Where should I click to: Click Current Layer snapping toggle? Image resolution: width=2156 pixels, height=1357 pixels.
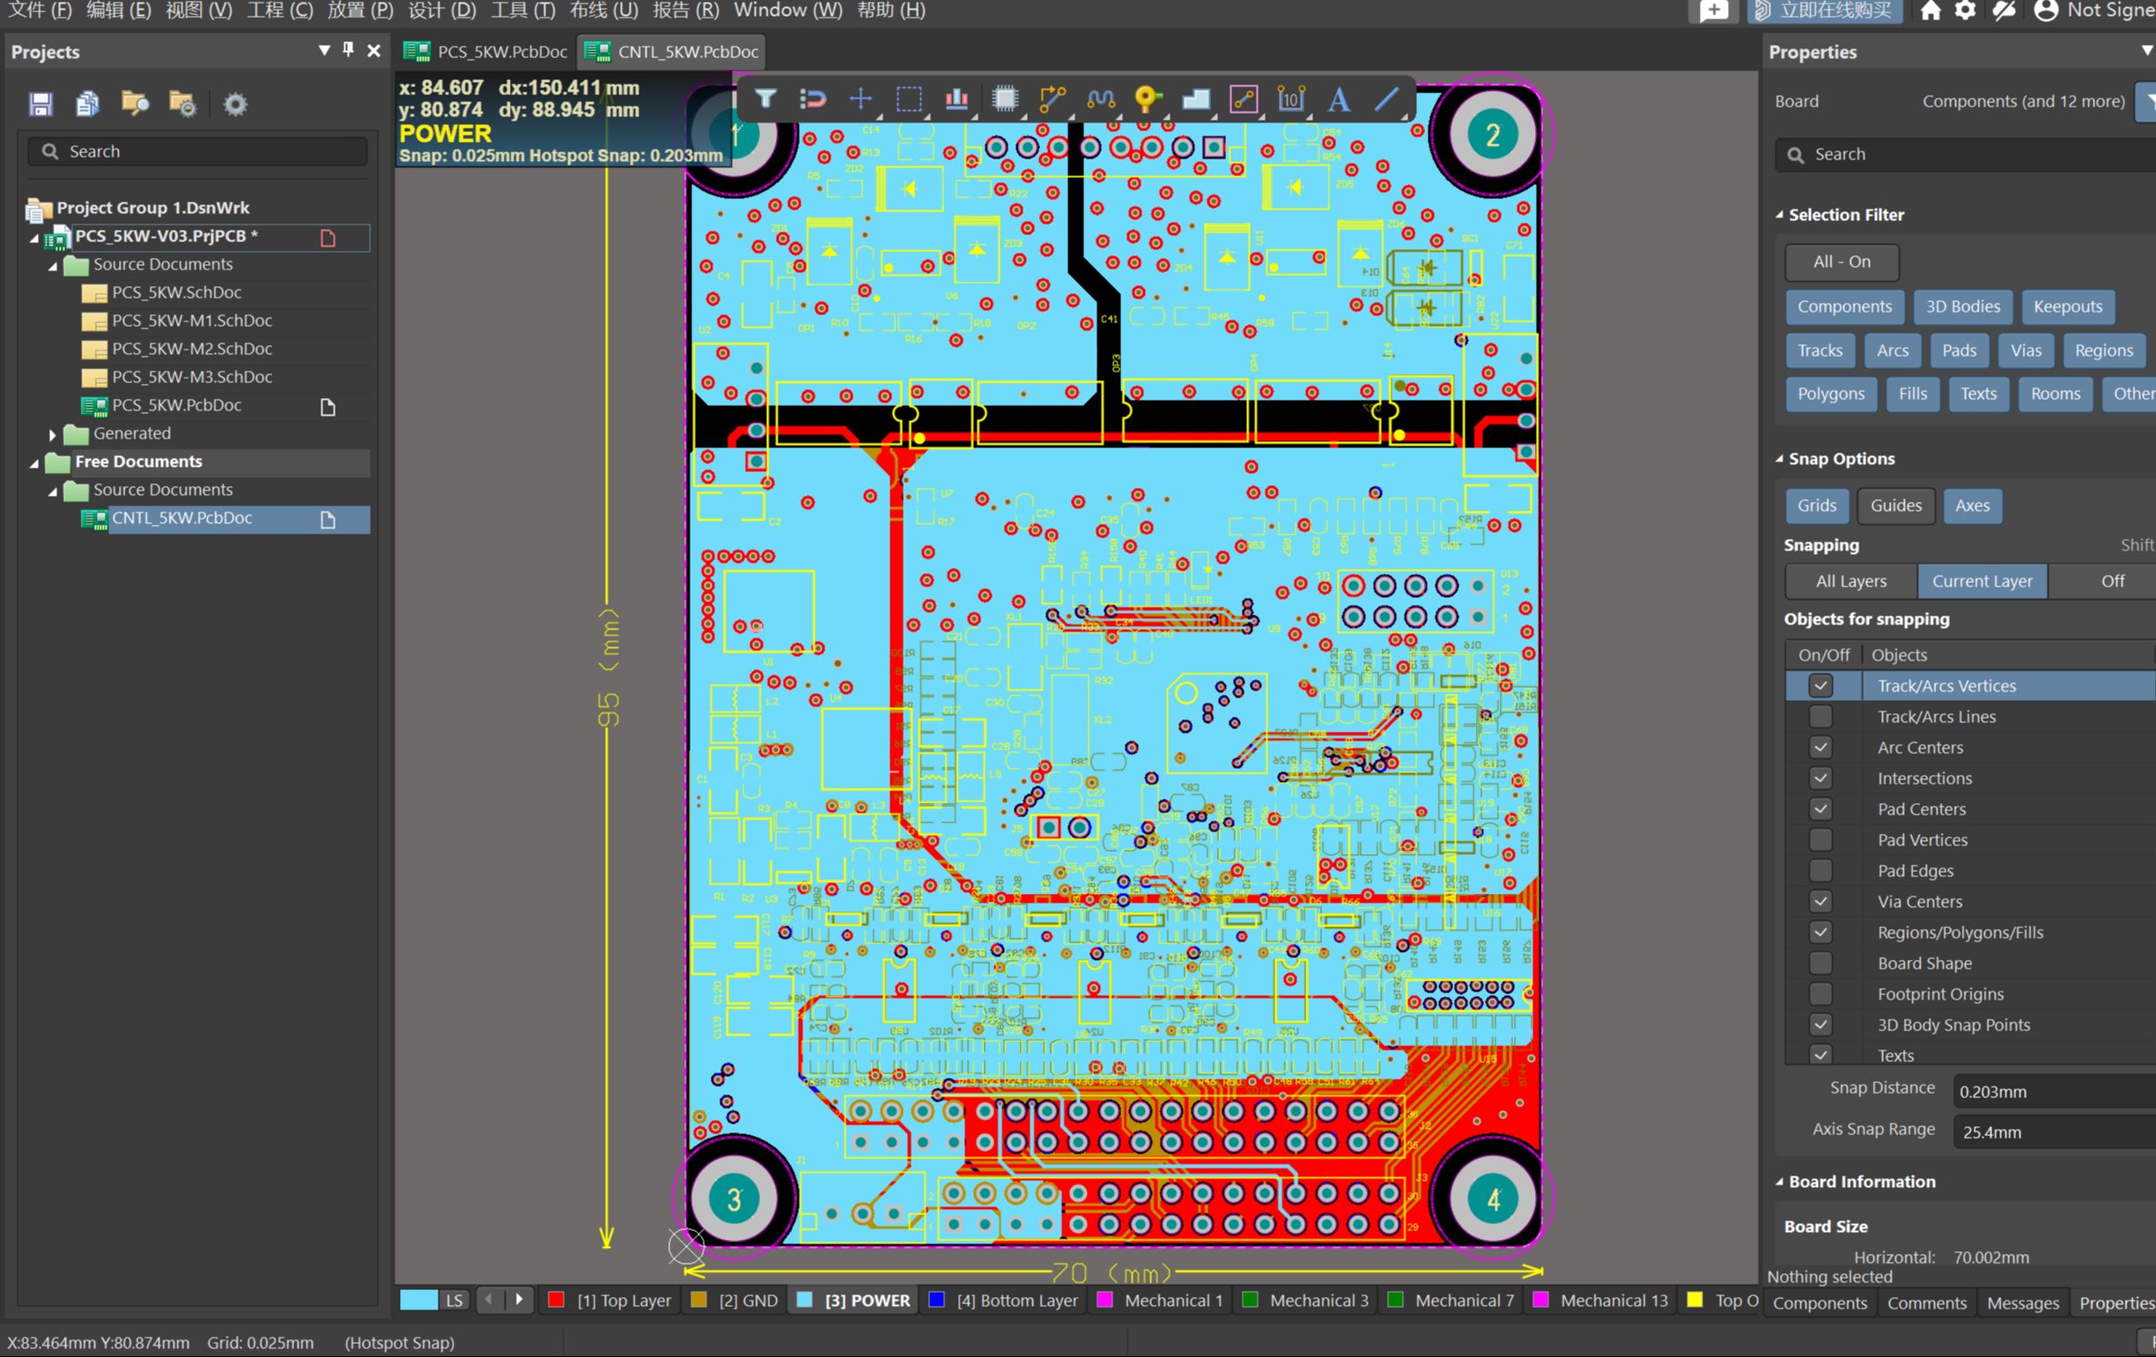(x=1982, y=580)
